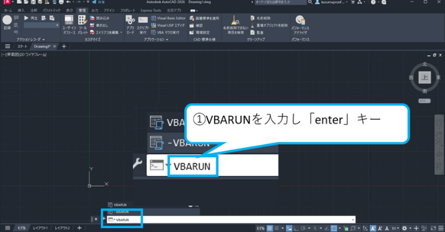Click Overkill delete duplicate objects button
Screen dimensions: 445x232
click(269, 25)
